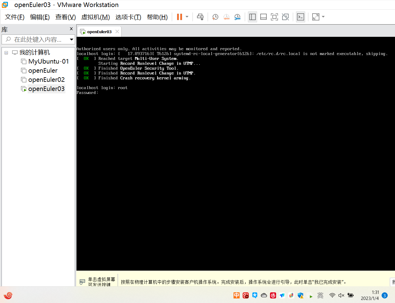Click the 库 panel title

pyautogui.click(x=5, y=30)
